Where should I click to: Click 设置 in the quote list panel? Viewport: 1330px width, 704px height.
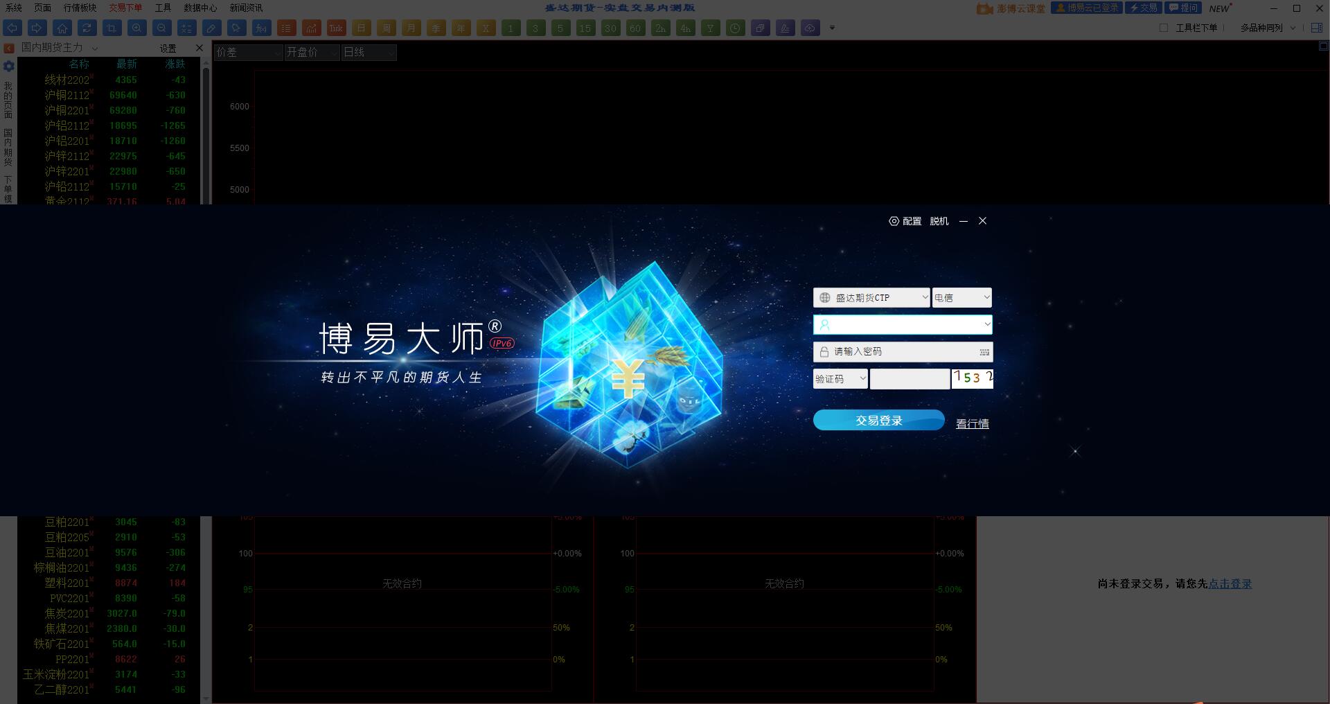168,49
